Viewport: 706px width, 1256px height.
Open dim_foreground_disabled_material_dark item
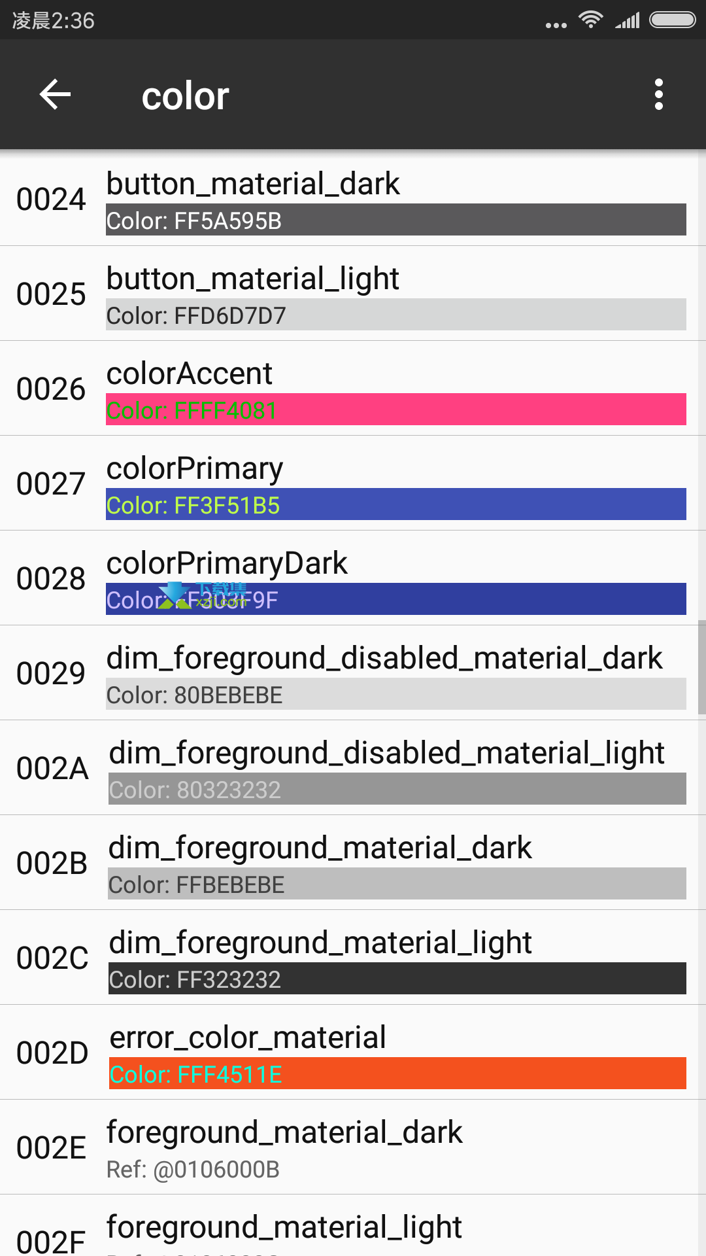click(x=353, y=673)
